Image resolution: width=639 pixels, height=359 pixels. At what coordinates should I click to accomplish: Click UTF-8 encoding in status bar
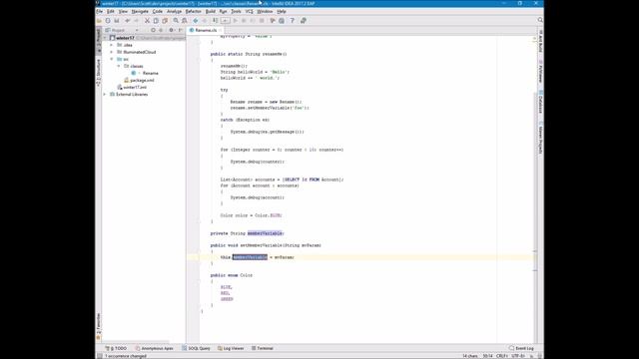[x=518, y=356]
